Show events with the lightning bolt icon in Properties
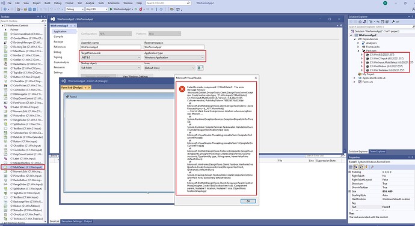This screenshot has height=226, width=415. click(x=366, y=167)
